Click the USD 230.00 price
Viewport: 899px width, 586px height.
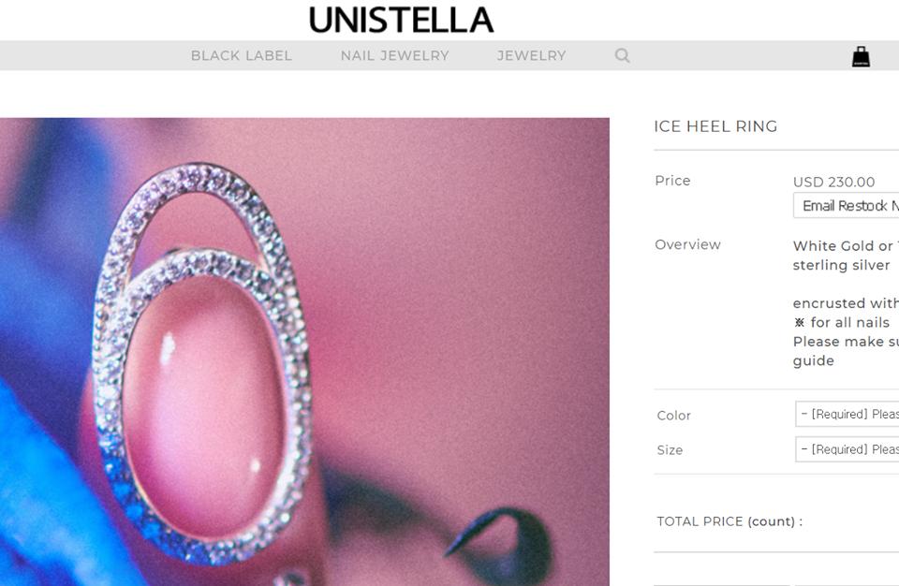(833, 182)
